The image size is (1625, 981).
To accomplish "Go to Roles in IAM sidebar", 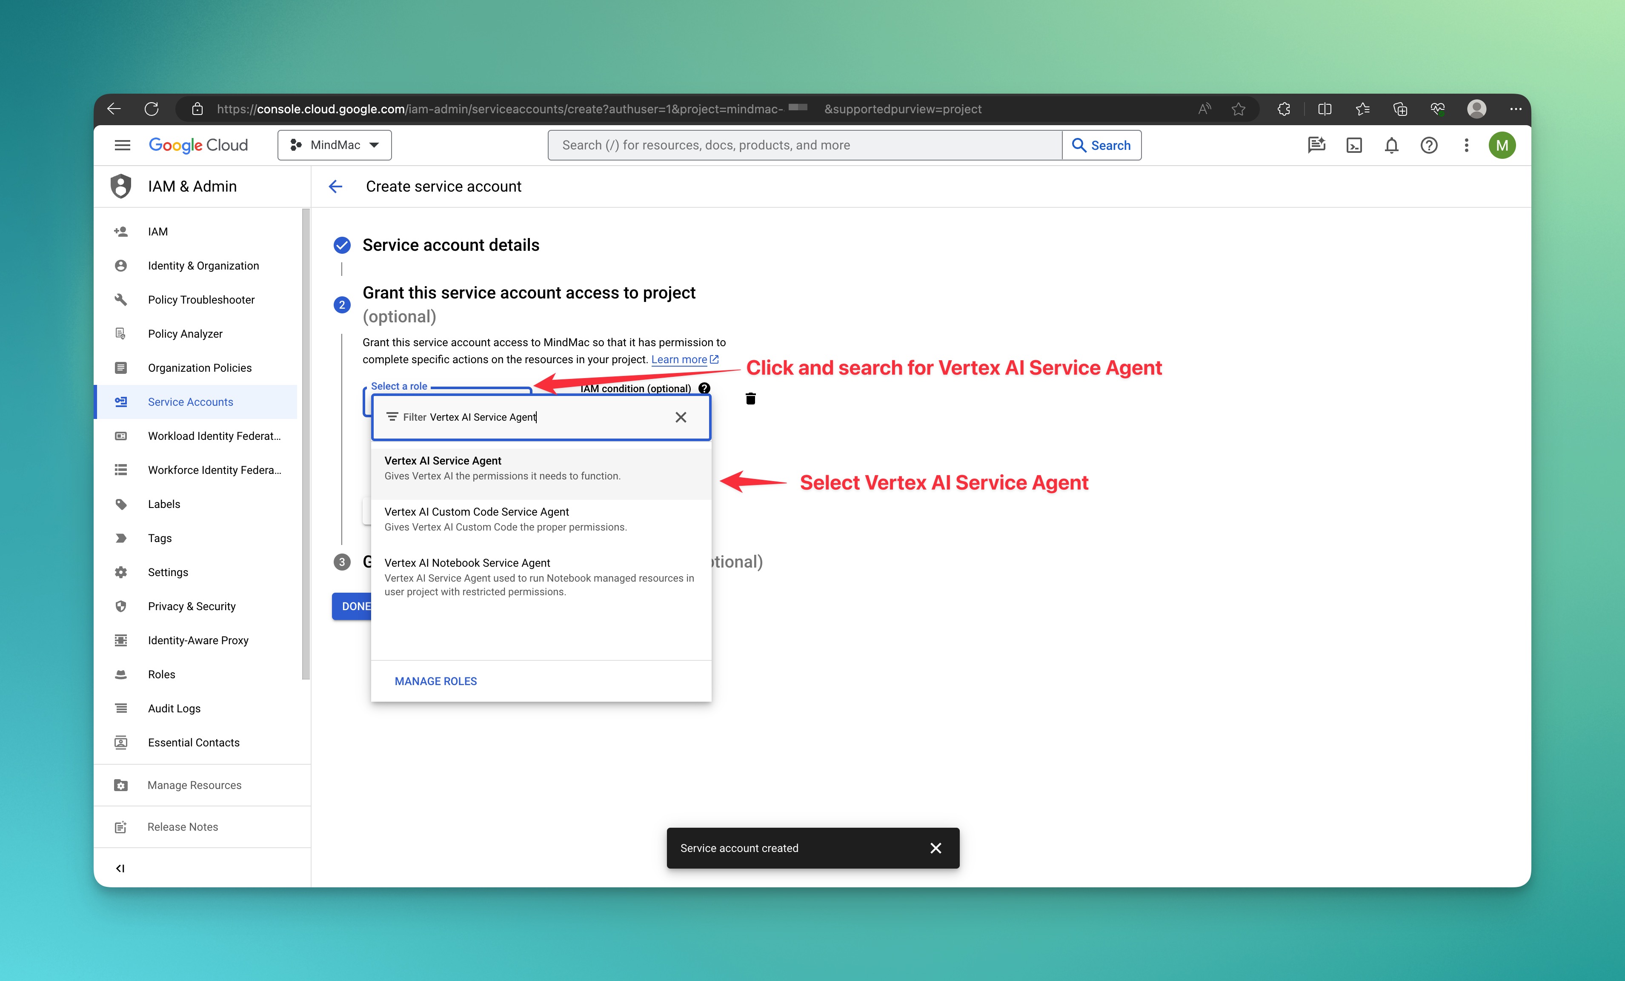I will (162, 674).
